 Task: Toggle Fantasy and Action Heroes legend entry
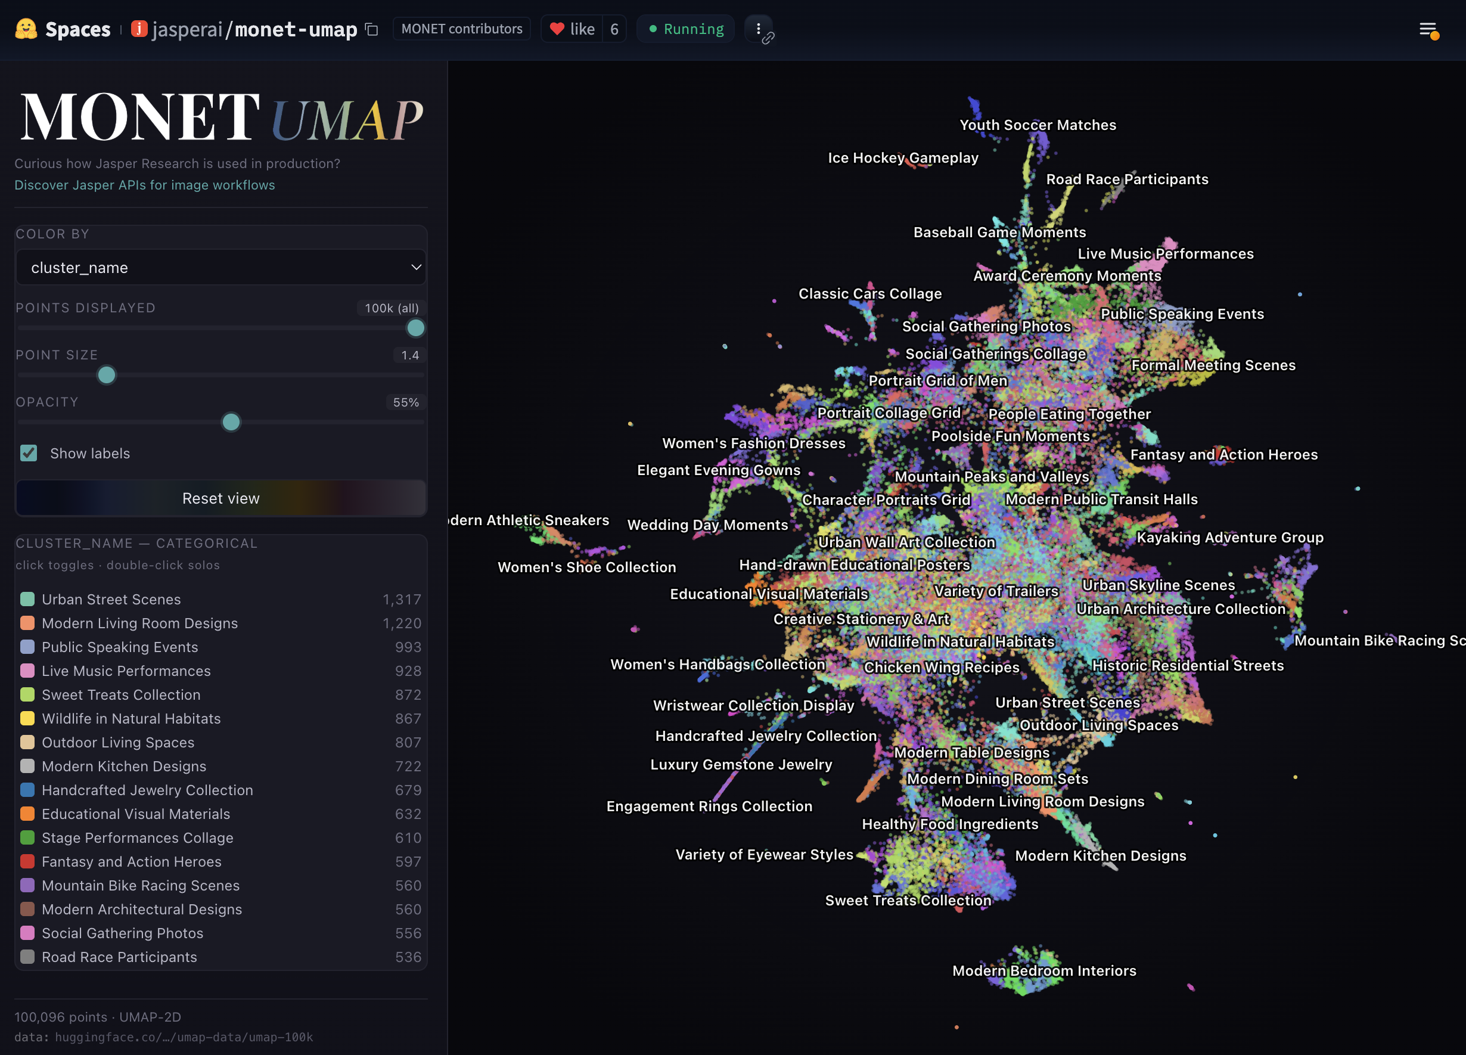click(221, 862)
